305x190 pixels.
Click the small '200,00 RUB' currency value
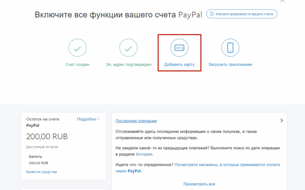tap(38, 163)
